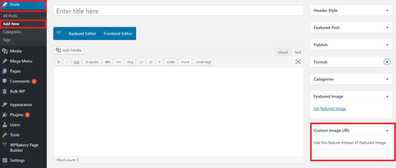Expand the Publish panel

387,45
